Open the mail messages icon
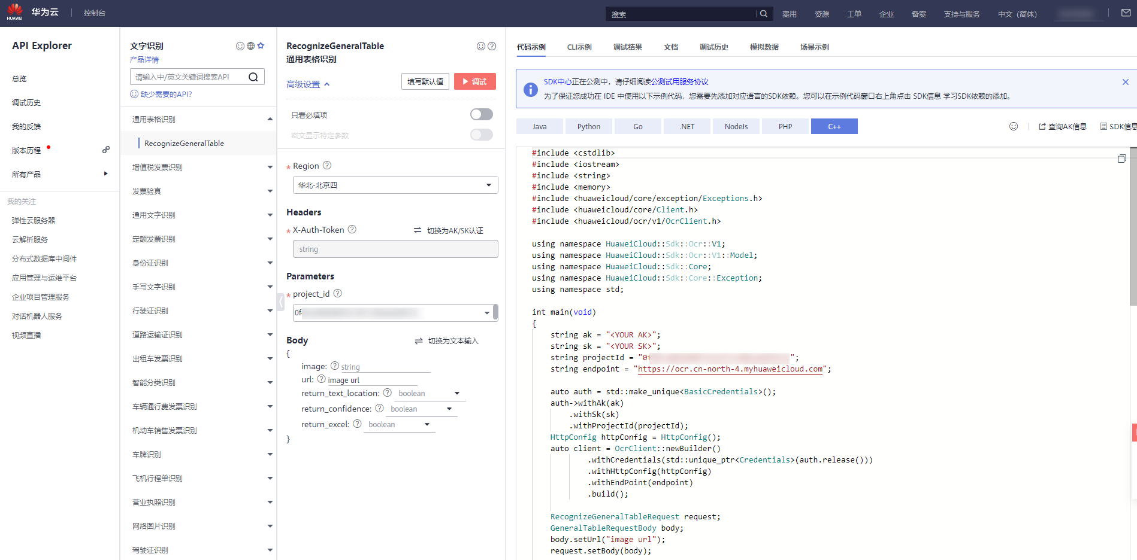Screen dimensions: 1137x560 click(1126, 13)
